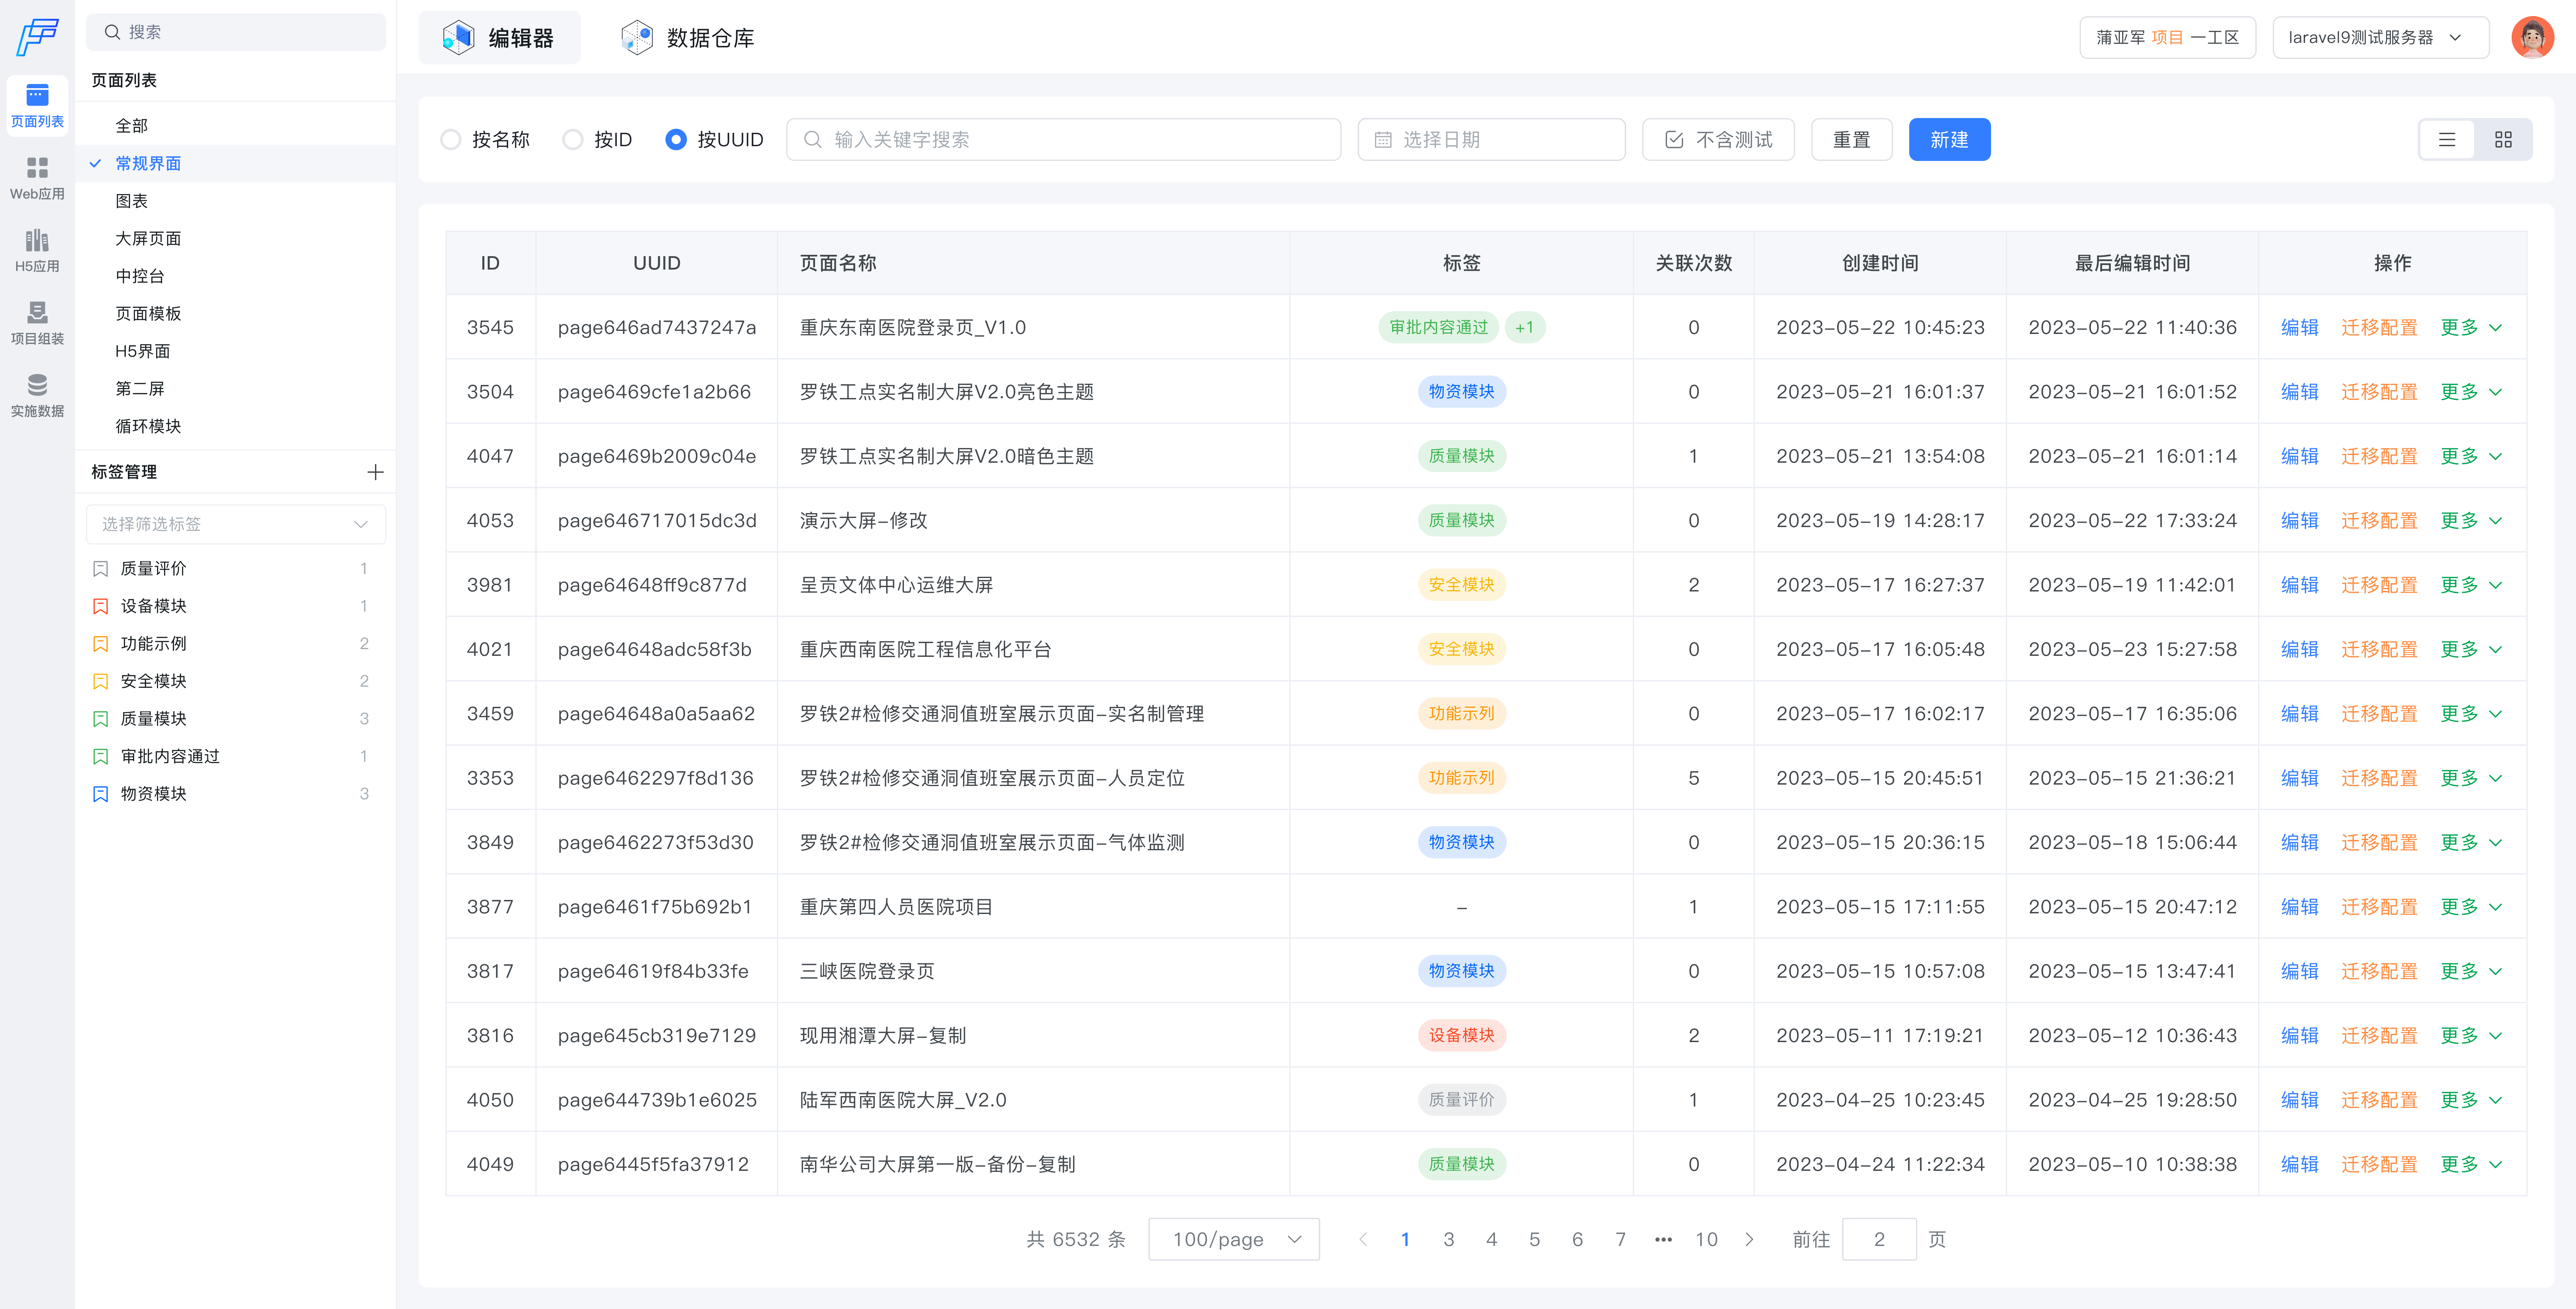Viewport: 2576px width, 1309px height.
Task: Click the 安全模块 tag bookmark icon
Action: [100, 681]
